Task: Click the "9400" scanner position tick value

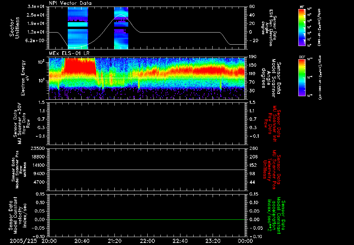Action: (39, 174)
